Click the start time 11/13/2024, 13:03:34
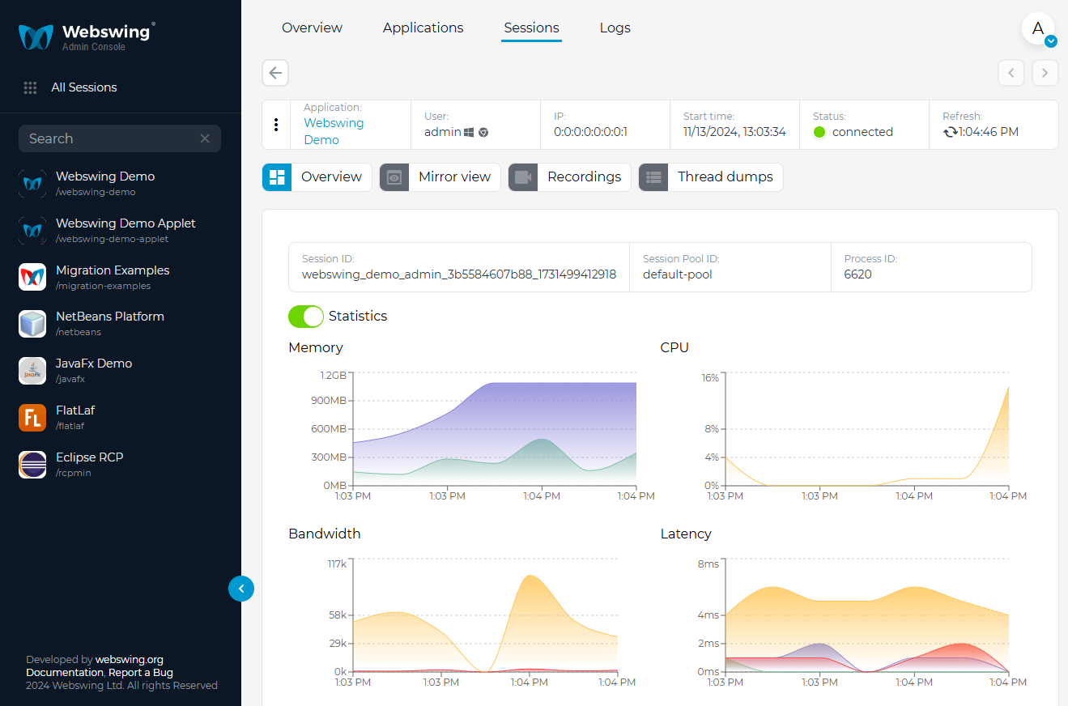This screenshot has height=706, width=1068. tap(734, 132)
